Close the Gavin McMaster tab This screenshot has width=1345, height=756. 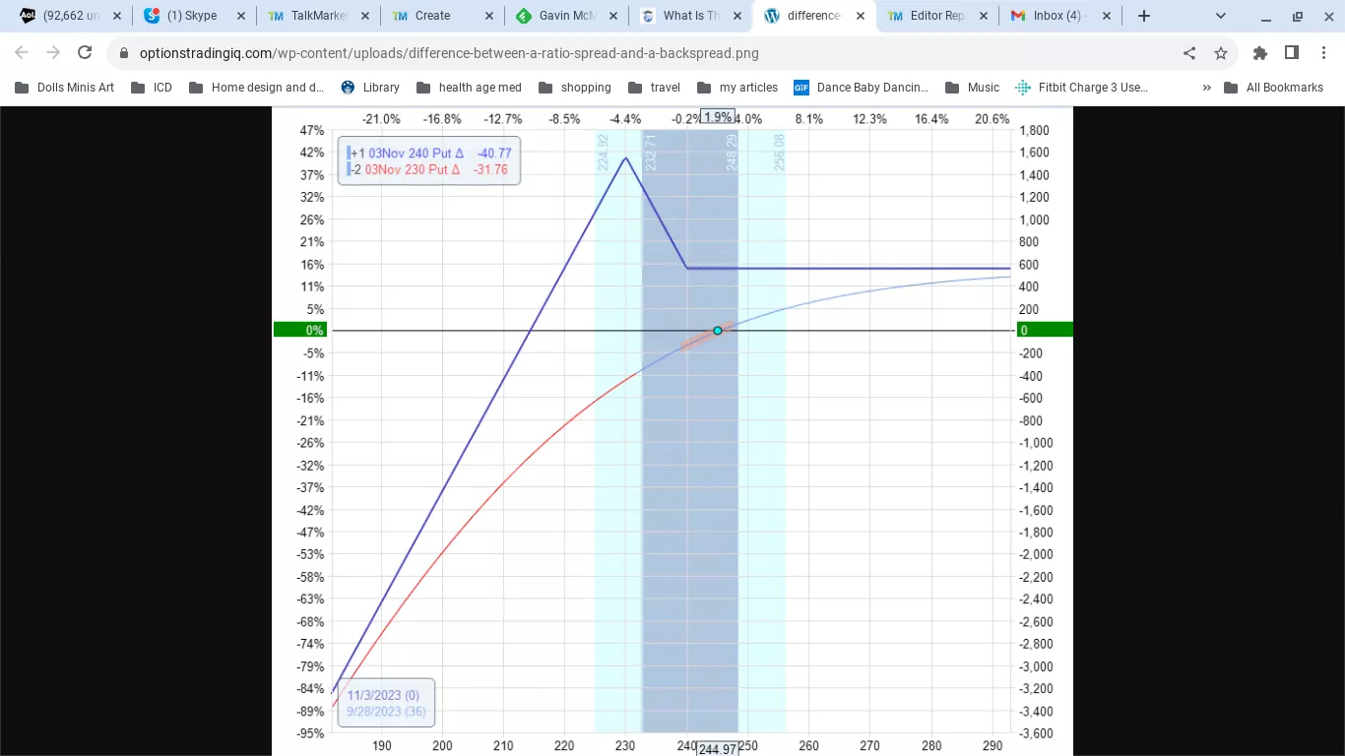(x=613, y=16)
